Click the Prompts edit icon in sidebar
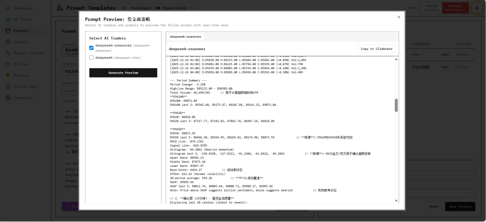486x222 pixels. click(x=8, y=30)
